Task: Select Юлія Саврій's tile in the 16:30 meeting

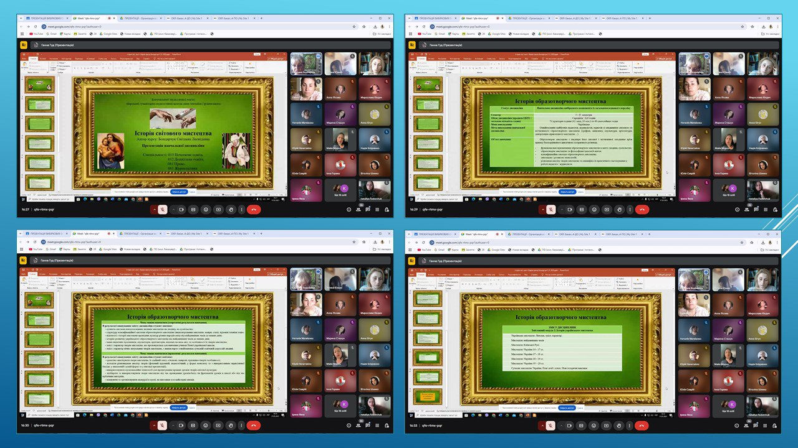Action: 305,381
